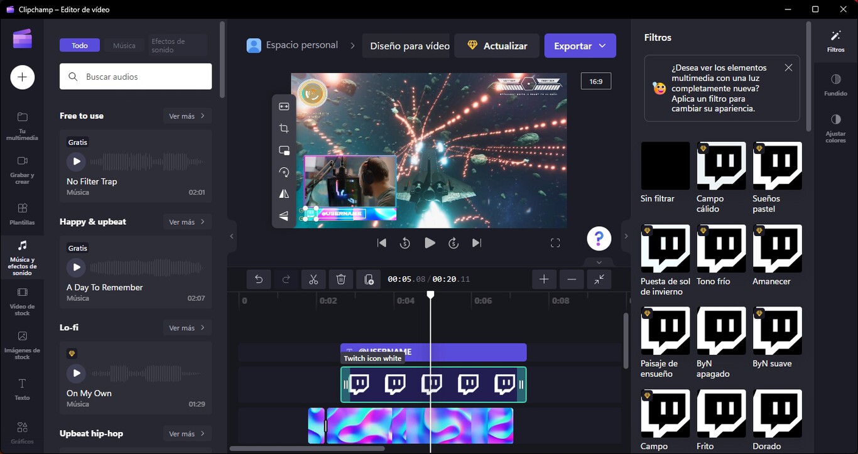Collapse the left media panel with the chevron
The width and height of the screenshot is (858, 454).
point(231,236)
